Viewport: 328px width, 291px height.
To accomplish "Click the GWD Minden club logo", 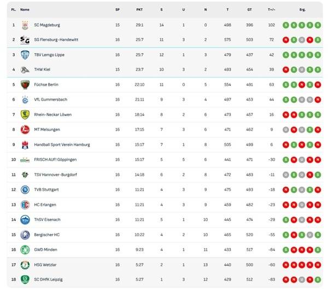I will [x=25, y=249].
